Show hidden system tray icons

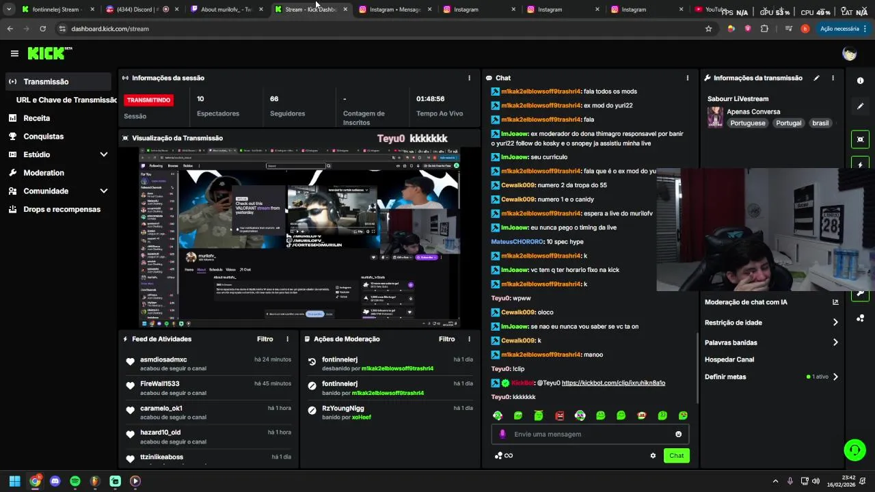[x=775, y=481]
